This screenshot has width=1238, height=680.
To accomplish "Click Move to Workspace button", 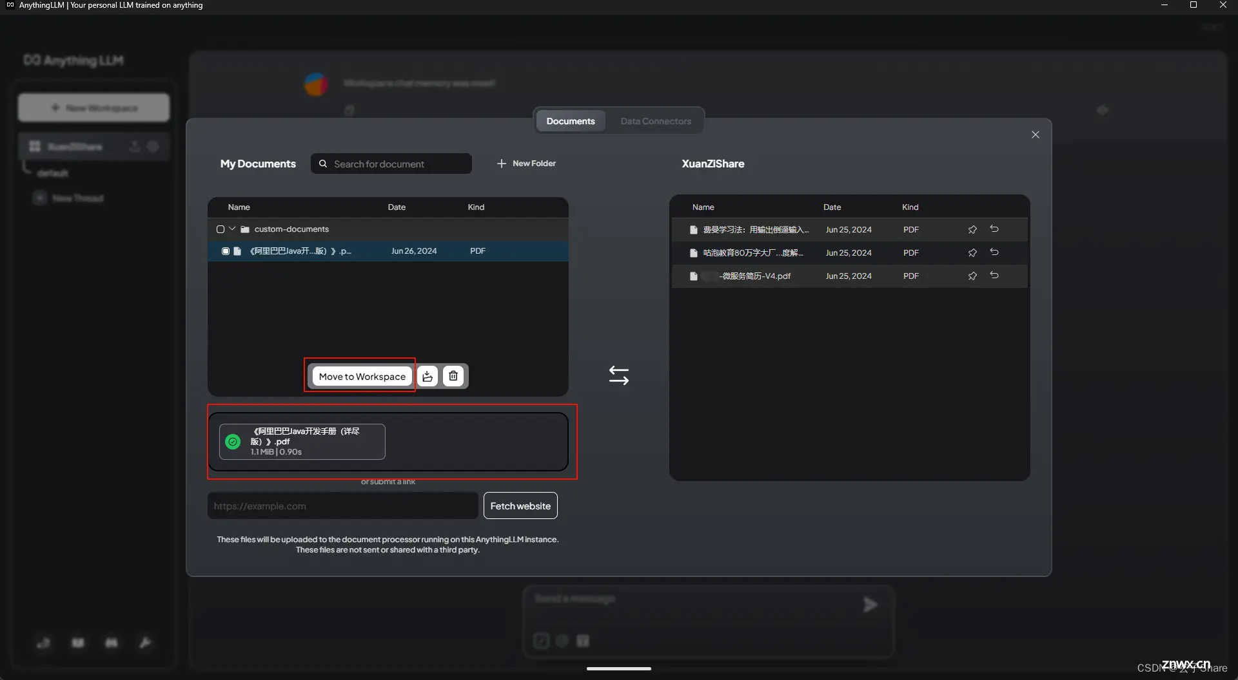I will (362, 376).
